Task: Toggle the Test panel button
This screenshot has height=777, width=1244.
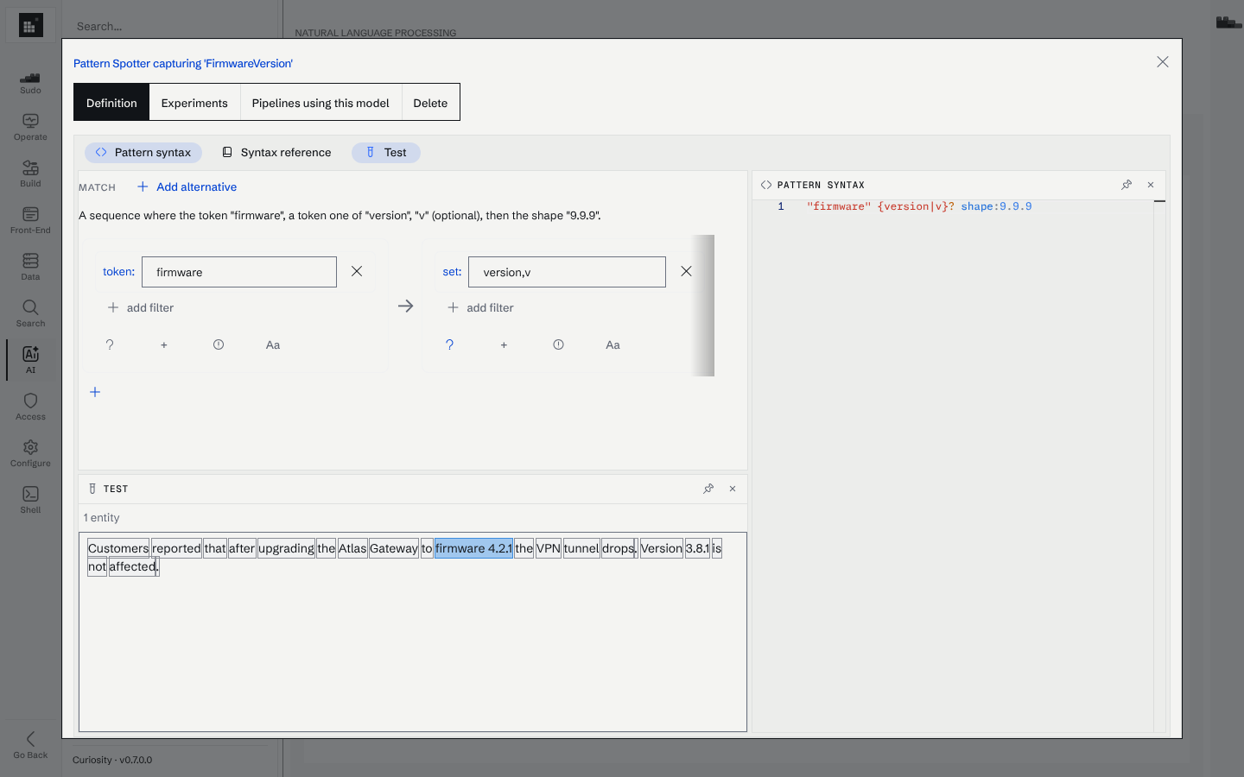Action: click(x=386, y=152)
